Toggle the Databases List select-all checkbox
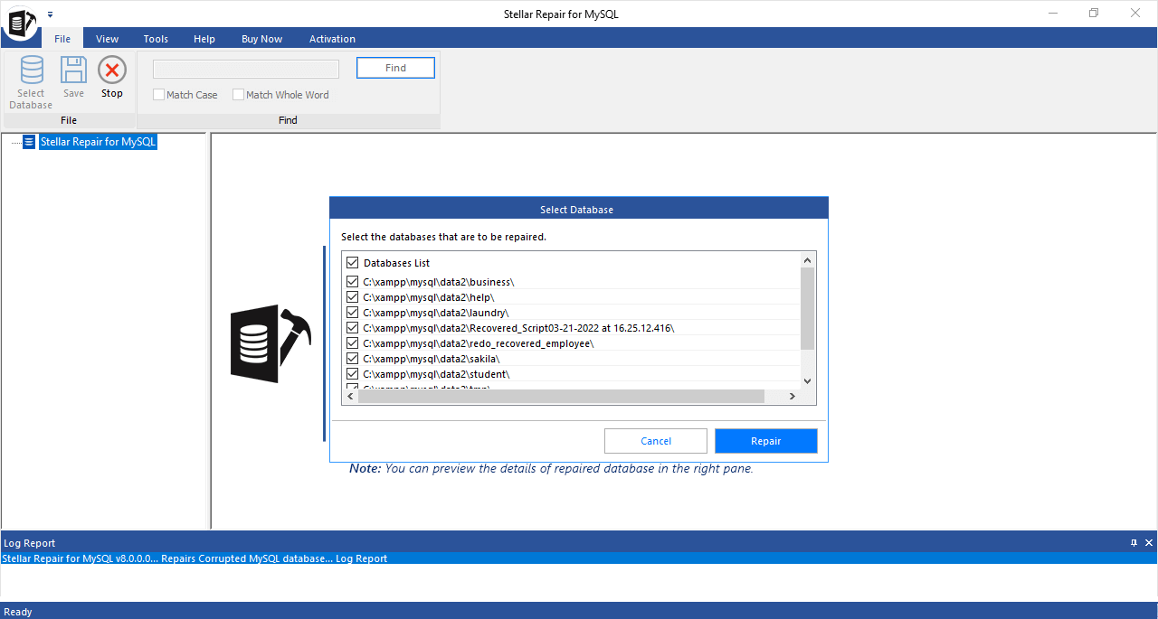 [x=353, y=263]
